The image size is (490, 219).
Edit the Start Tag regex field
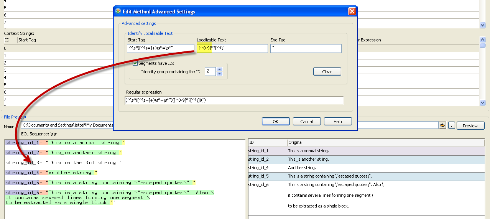pos(161,48)
